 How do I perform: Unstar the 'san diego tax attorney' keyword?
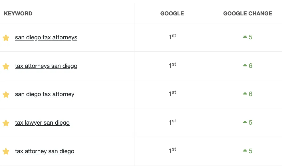(x=6, y=94)
